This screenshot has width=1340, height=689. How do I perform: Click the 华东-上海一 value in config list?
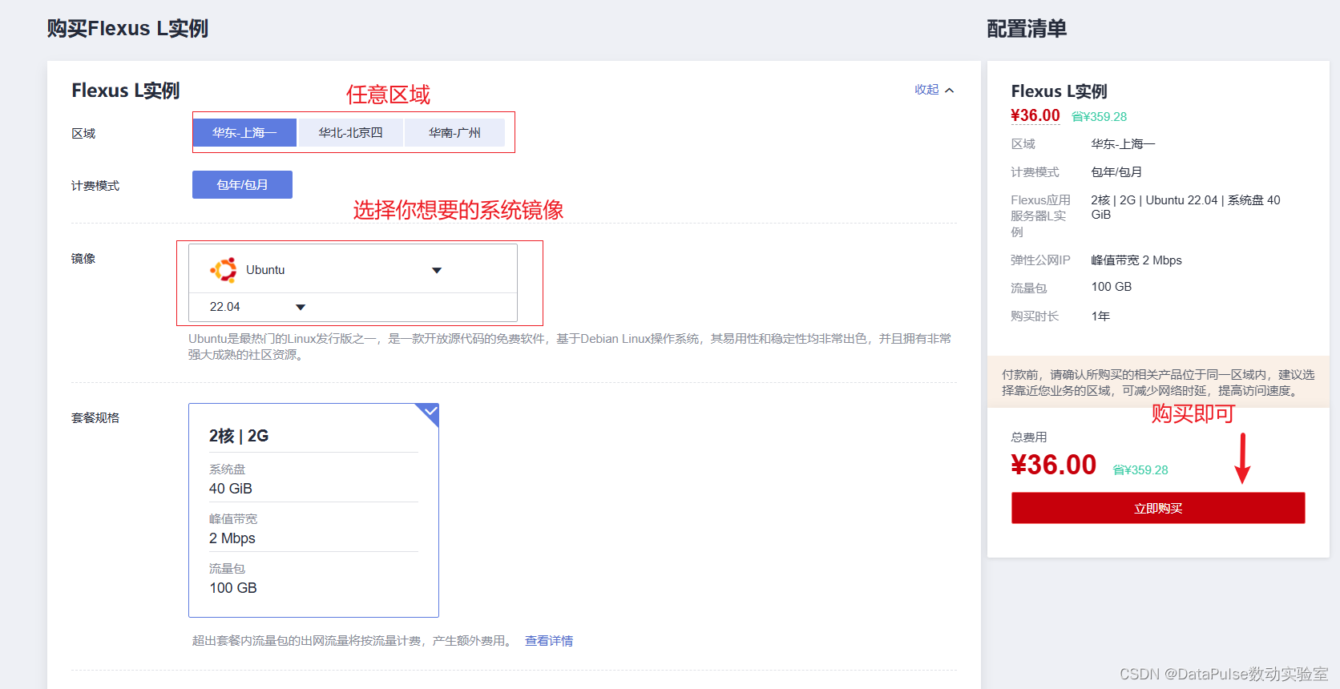click(1123, 144)
